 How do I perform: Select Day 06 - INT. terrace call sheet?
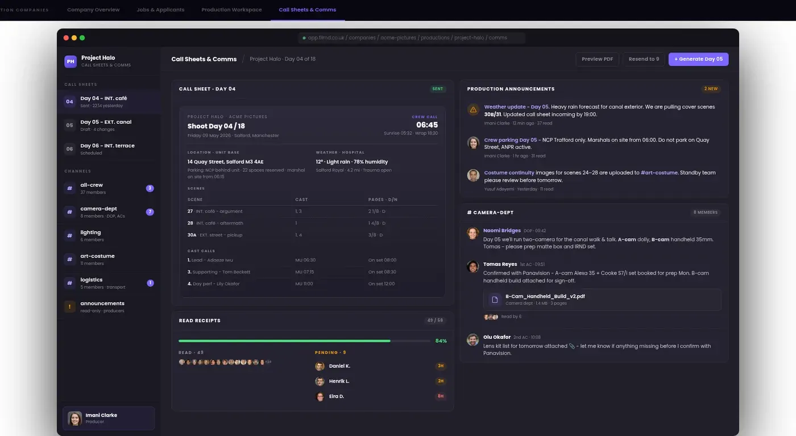pos(109,149)
